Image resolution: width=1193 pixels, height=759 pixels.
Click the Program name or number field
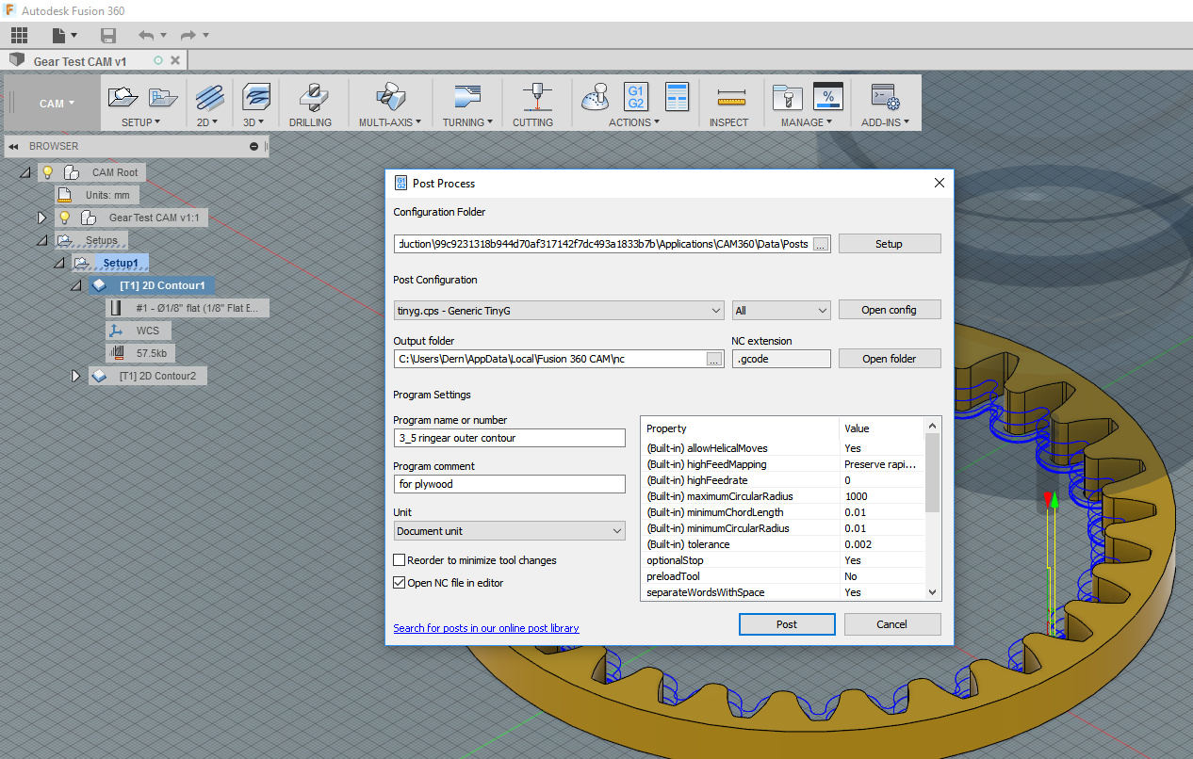[510, 438]
